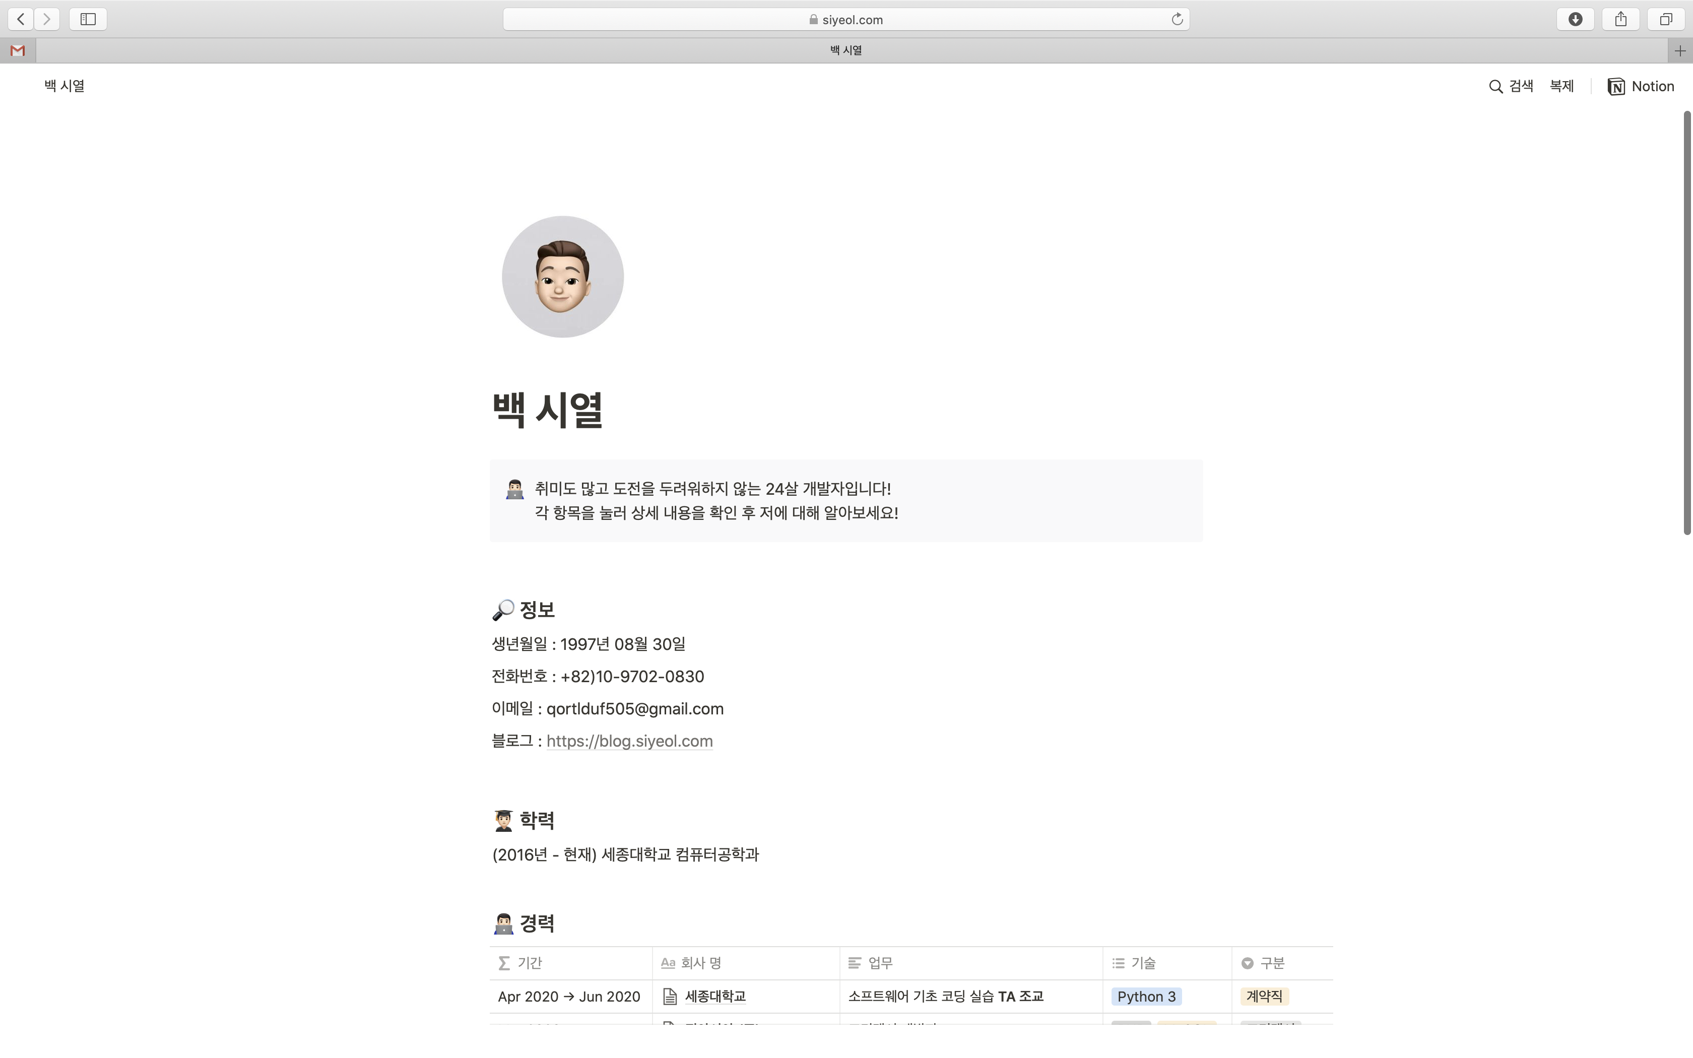Viewport: 1693px width, 1058px height.
Task: Click the 기간 column header
Action: 530,963
